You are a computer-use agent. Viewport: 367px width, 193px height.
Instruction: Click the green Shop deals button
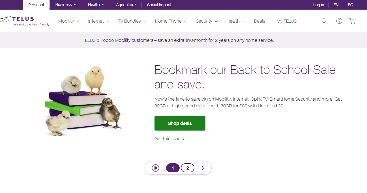(180, 123)
